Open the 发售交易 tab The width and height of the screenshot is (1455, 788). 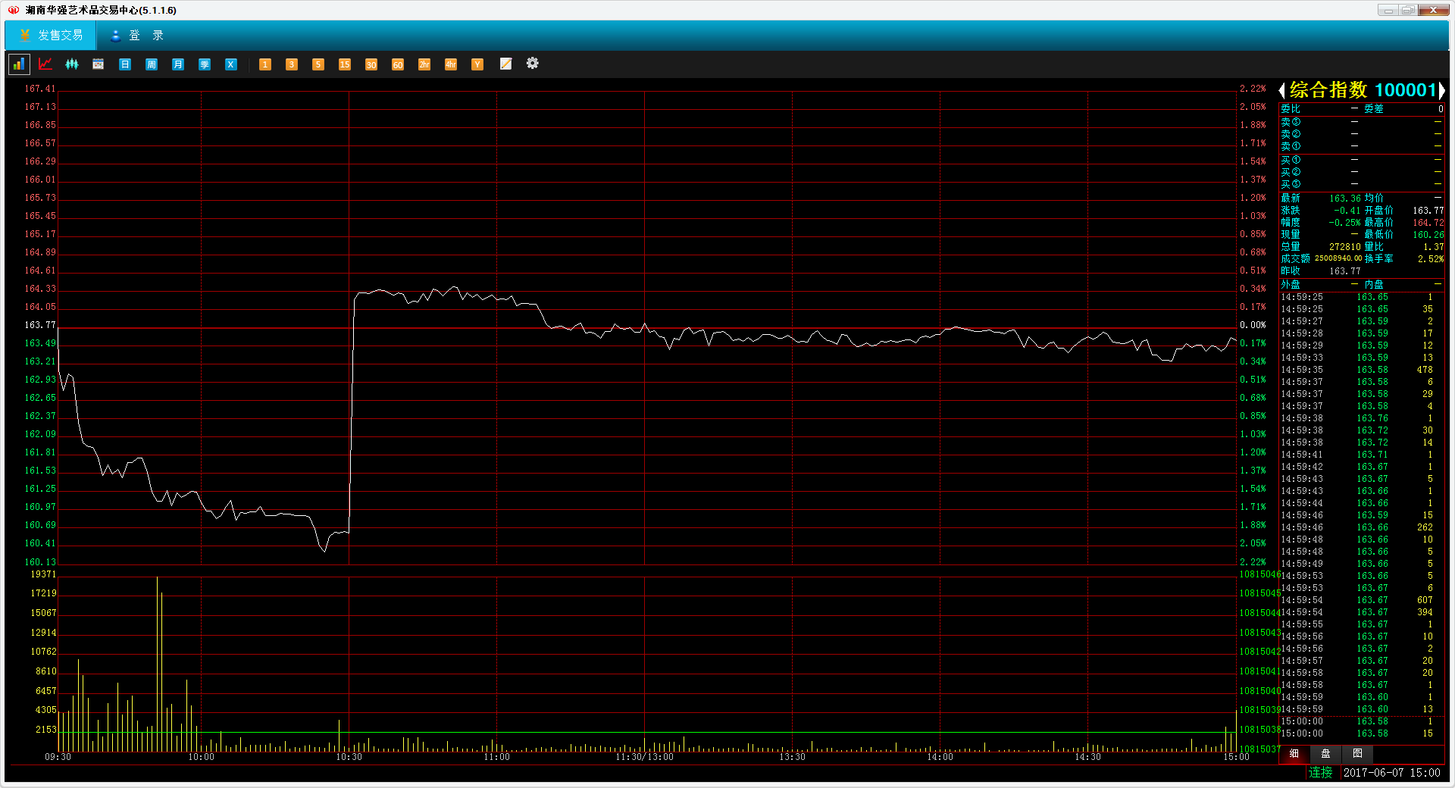(51, 36)
